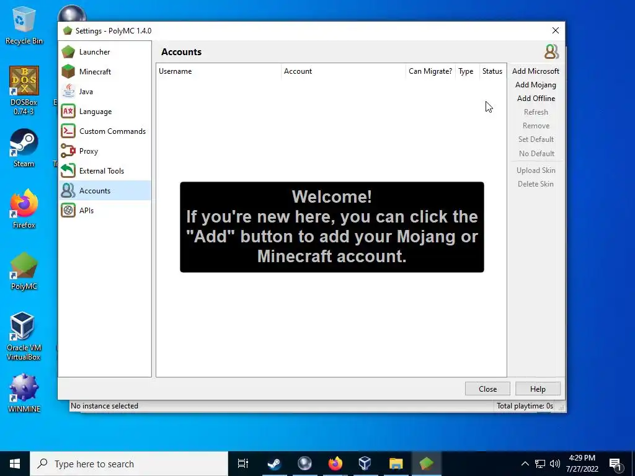The height and width of the screenshot is (476, 635).
Task: Go to the Java settings page
Action: point(105,92)
